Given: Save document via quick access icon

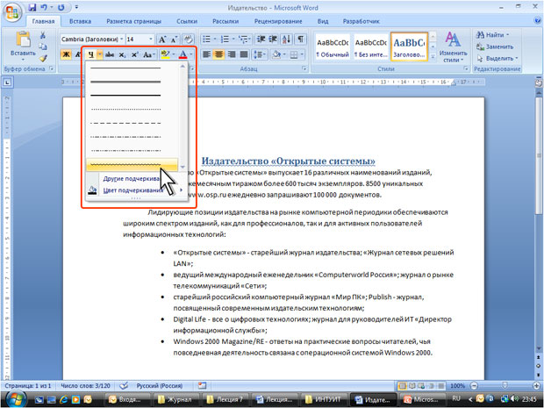Looking at the screenshot, I should click(x=32, y=7).
